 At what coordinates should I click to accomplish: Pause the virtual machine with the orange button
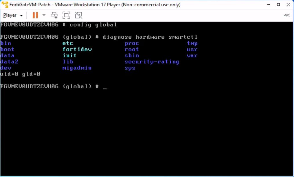(x=35, y=15)
